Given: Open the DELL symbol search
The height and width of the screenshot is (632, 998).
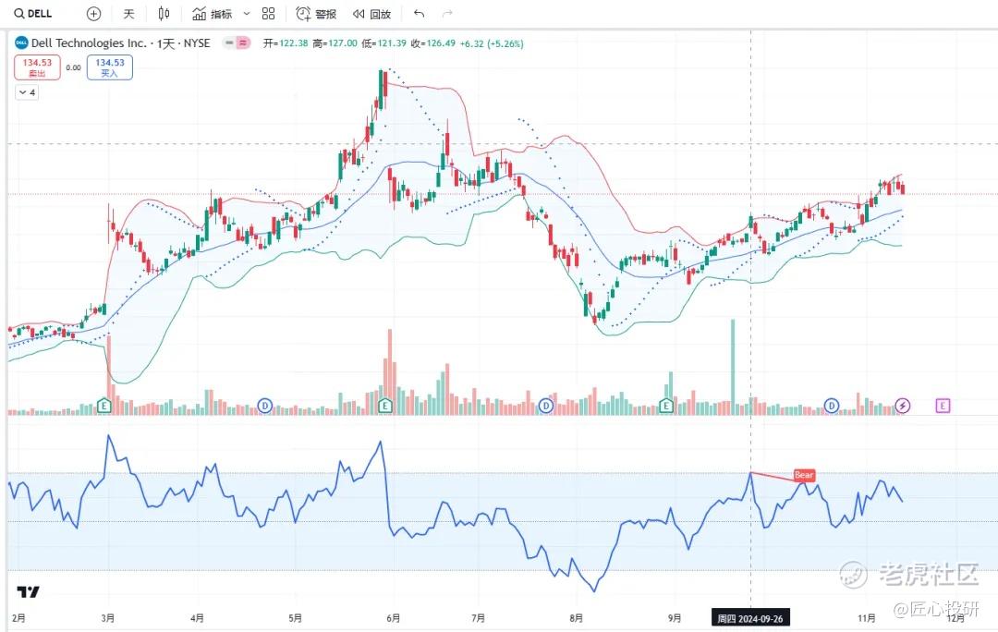Looking at the screenshot, I should click(x=33, y=13).
